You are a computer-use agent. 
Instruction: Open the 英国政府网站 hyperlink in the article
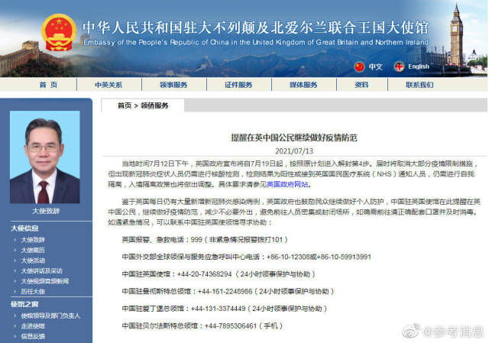(x=287, y=184)
